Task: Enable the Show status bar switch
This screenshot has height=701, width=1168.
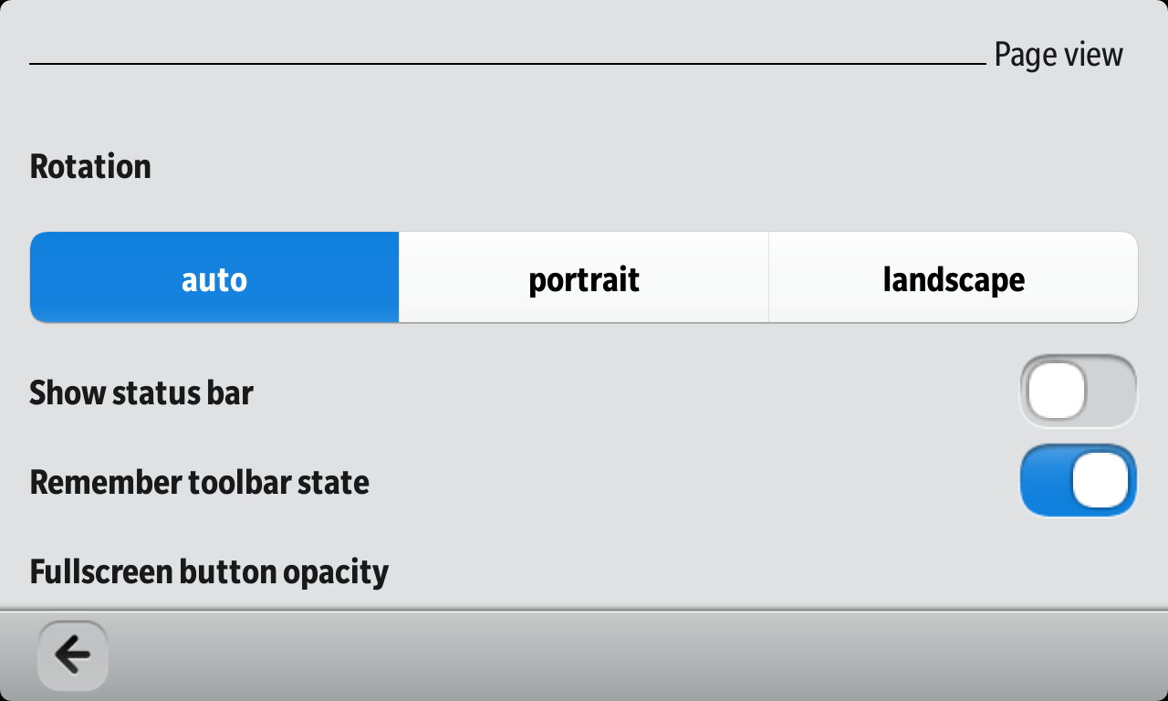Action: click(1078, 392)
